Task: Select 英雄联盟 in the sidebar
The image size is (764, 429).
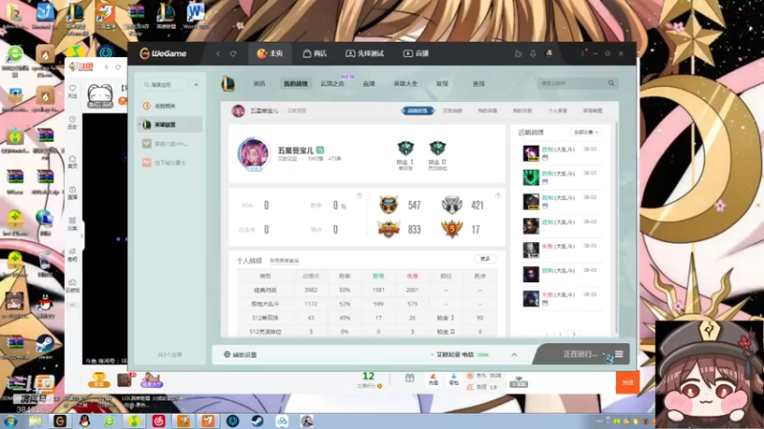Action: coord(170,125)
